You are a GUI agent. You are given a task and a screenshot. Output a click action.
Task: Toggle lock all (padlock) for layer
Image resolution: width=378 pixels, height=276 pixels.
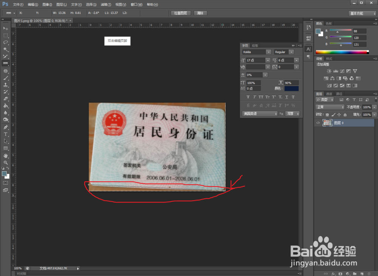coord(345,115)
